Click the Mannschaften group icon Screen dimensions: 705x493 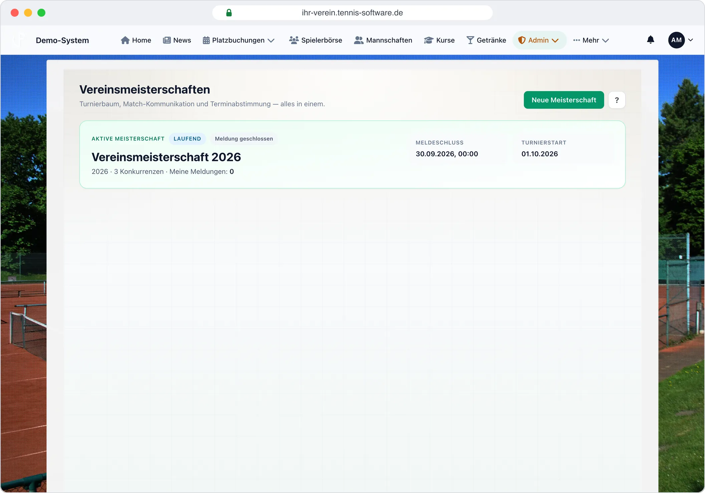coord(359,40)
